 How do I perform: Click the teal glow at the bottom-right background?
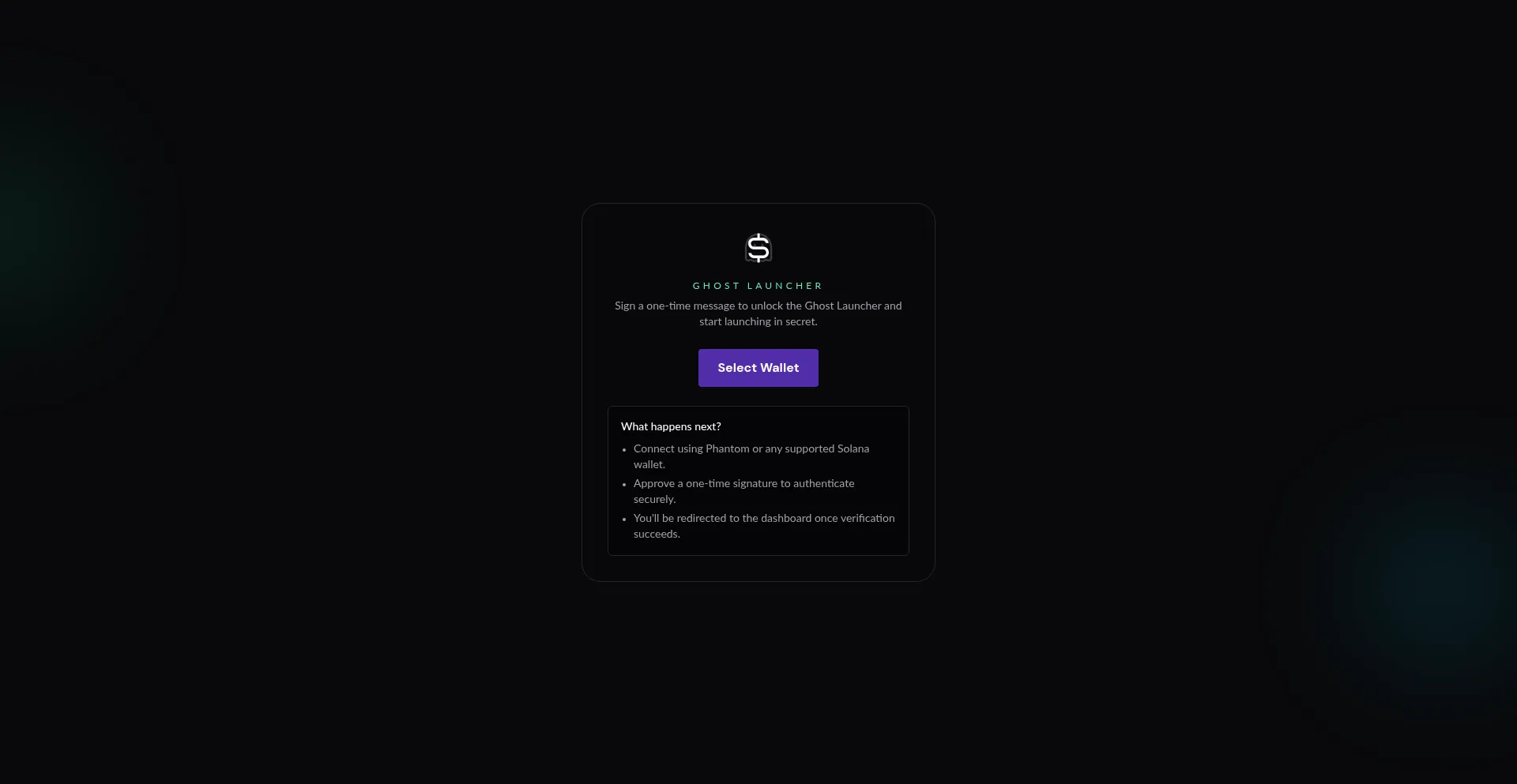coord(1430,584)
